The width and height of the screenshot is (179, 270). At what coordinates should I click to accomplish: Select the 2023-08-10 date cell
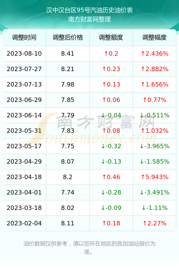click(24, 53)
